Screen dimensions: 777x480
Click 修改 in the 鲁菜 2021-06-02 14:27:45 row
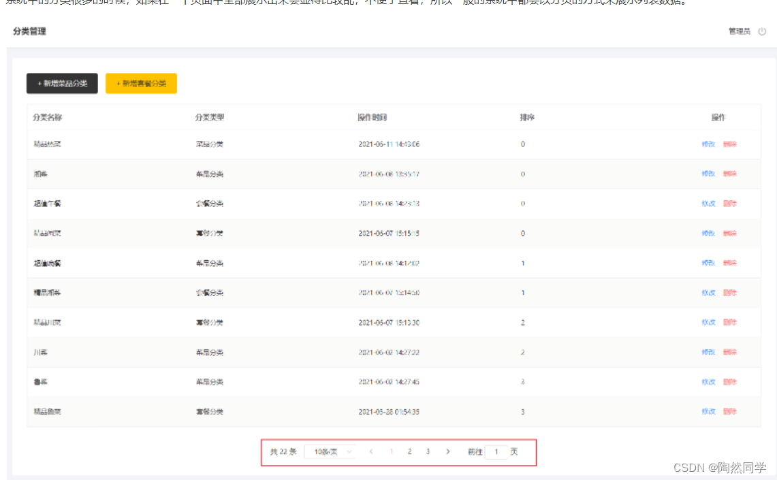708,382
